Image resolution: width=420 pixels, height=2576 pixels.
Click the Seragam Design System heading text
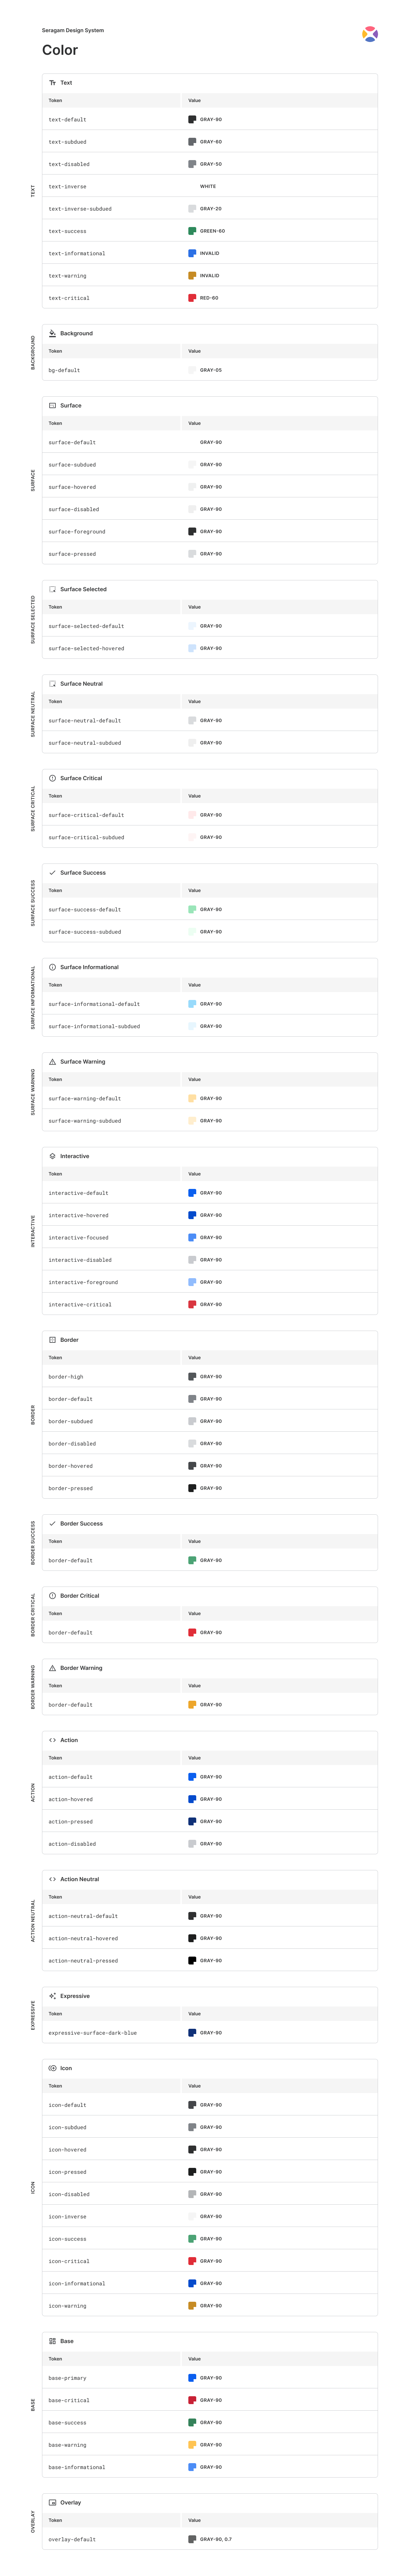pyautogui.click(x=73, y=30)
